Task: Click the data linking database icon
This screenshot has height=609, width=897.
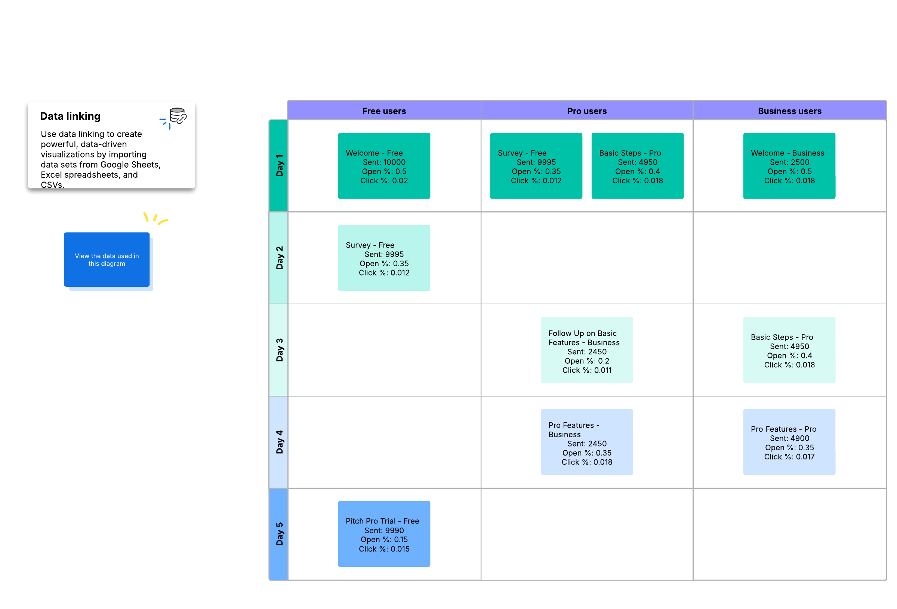Action: (178, 116)
